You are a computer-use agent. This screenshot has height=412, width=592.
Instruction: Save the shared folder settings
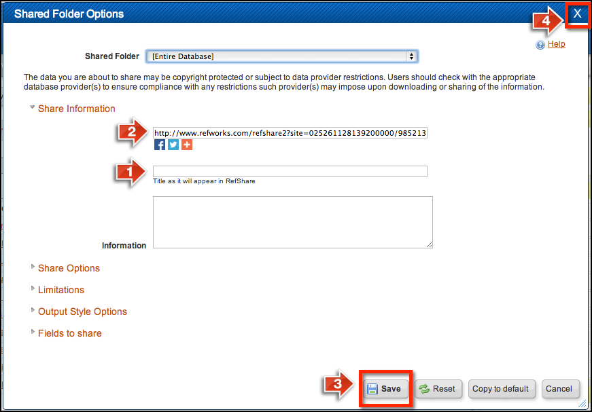point(385,389)
